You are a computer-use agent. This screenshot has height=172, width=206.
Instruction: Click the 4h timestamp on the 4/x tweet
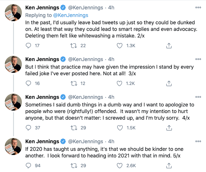111,97
